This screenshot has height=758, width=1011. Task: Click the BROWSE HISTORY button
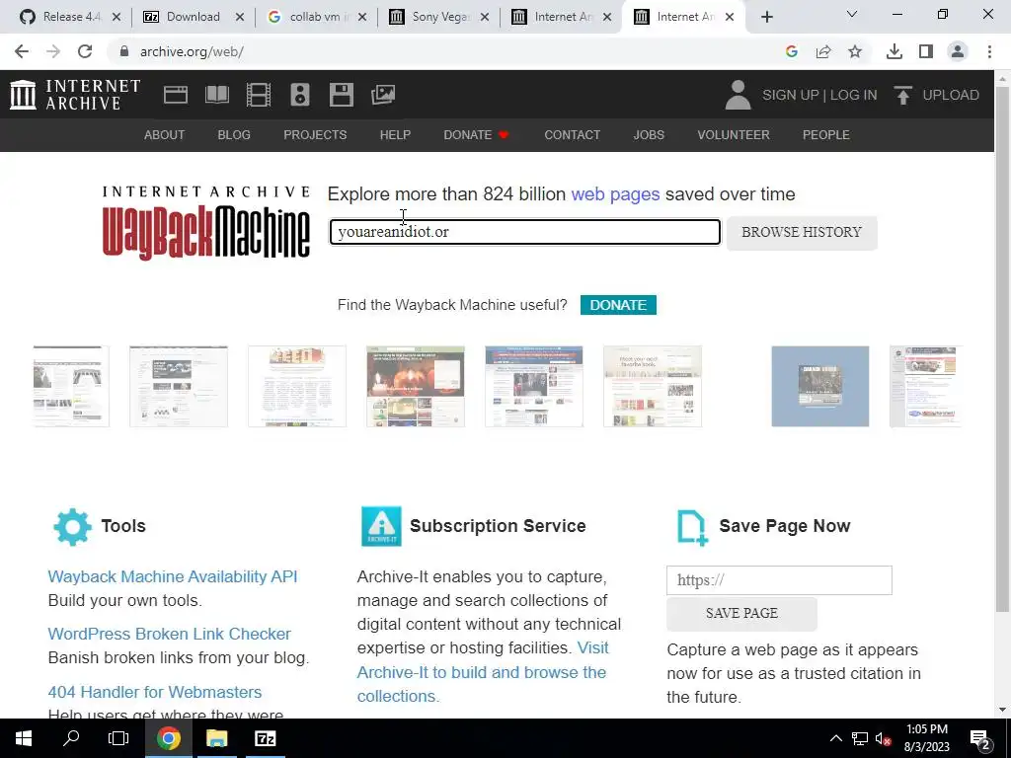[x=802, y=232]
